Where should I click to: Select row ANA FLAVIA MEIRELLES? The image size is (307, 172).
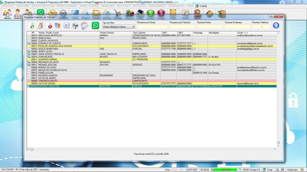152,36
